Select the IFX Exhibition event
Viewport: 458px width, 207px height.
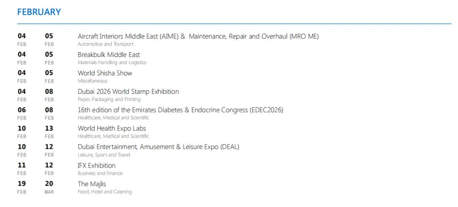tap(96, 165)
